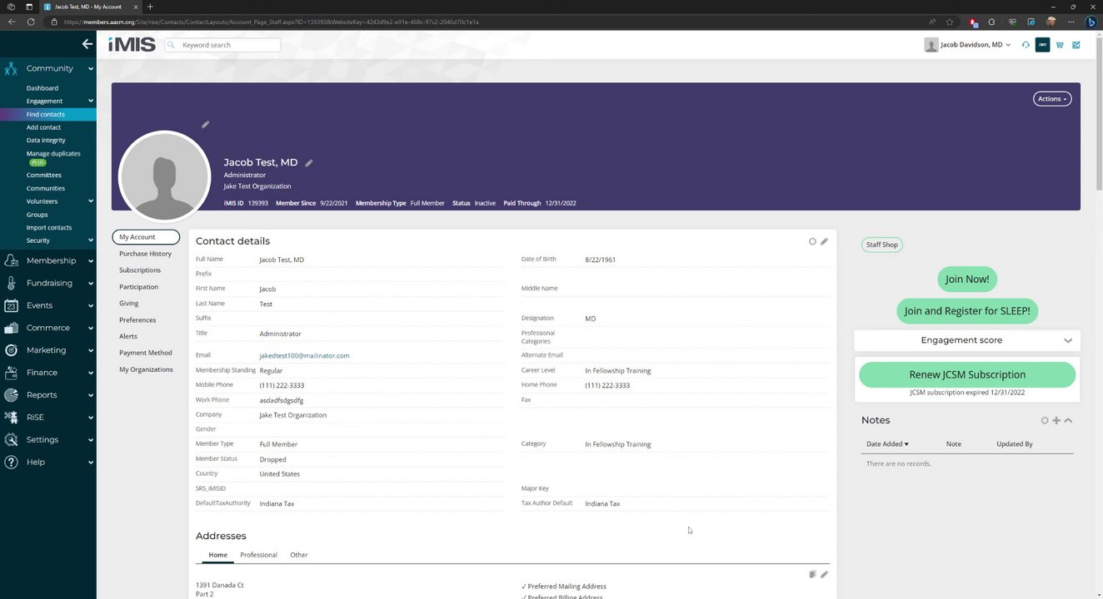Open the Participation tab

point(138,287)
